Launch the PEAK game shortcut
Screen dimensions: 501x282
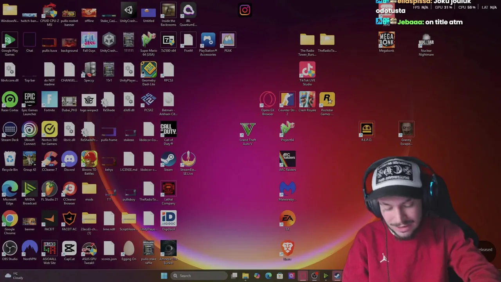tap(228, 42)
